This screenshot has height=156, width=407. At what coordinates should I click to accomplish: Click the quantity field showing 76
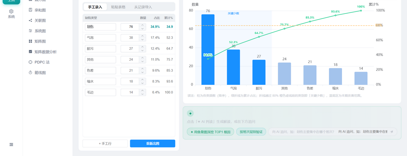(130, 27)
